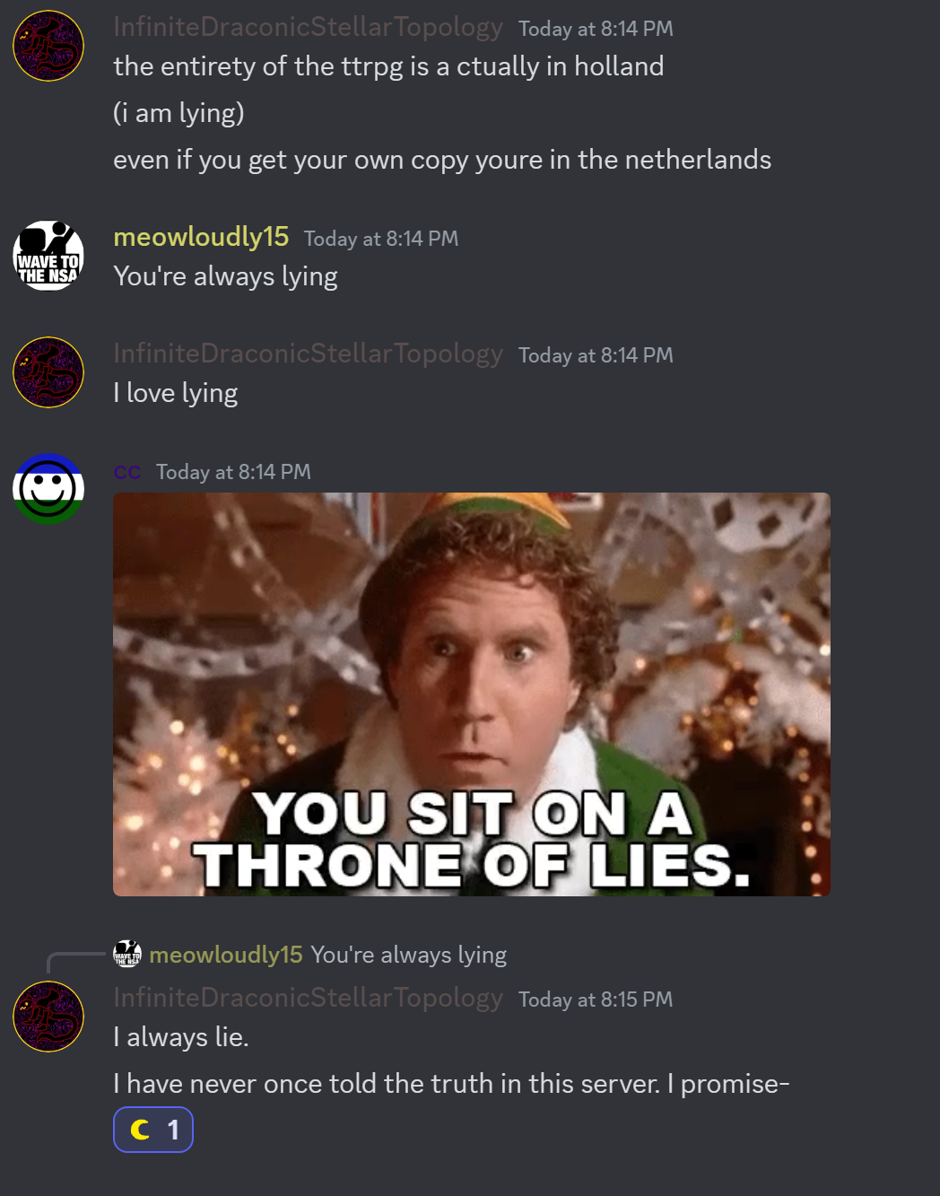Click small meowloudly15 avatar in reply preview

[x=127, y=954]
